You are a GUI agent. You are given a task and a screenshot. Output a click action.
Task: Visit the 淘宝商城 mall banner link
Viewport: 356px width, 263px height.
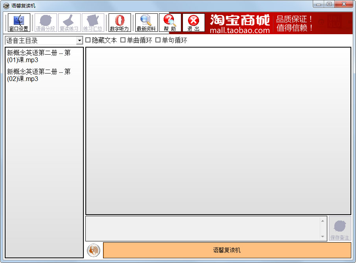[275, 22]
